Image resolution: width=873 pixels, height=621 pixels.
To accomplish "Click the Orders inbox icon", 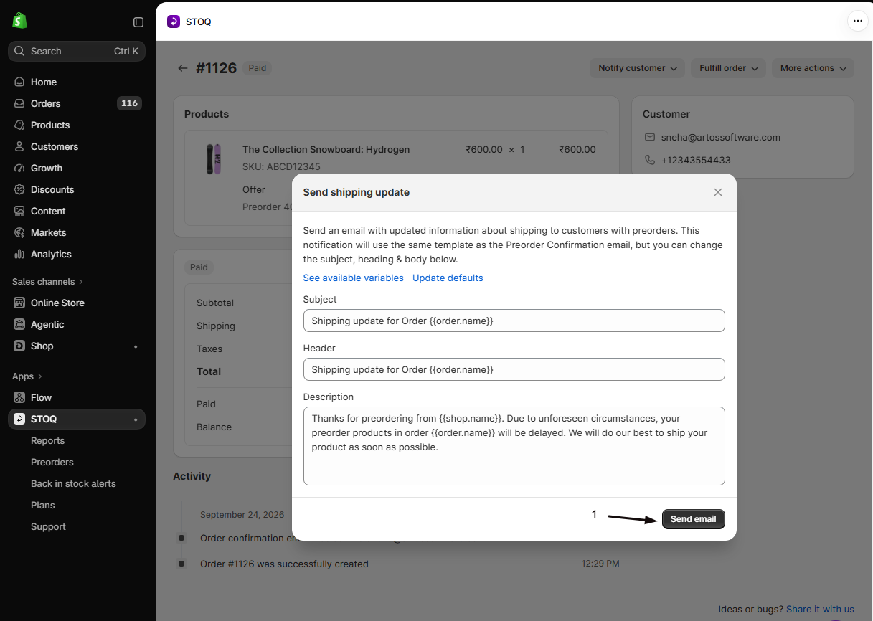I will point(19,103).
